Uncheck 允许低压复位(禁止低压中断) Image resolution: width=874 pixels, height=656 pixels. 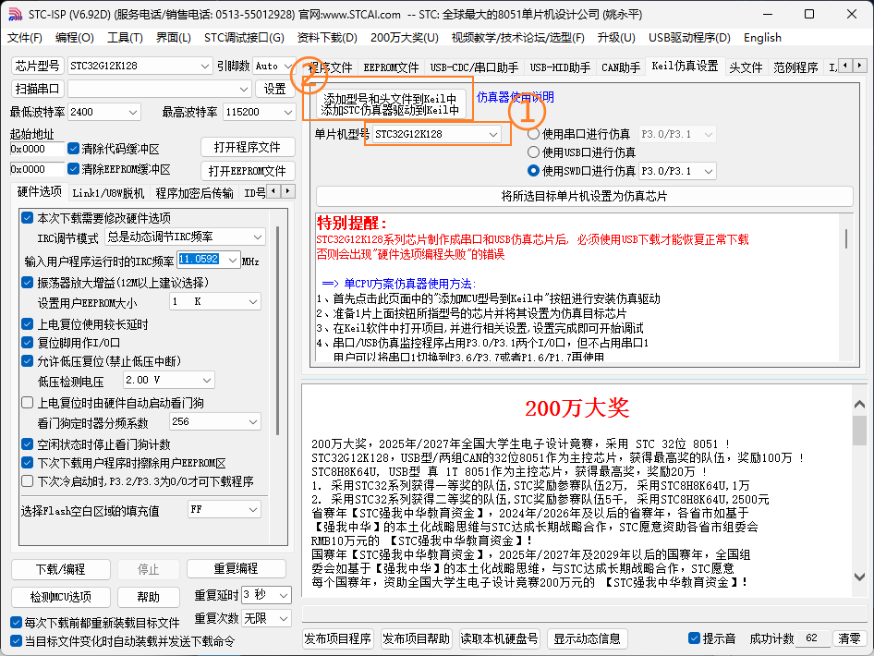pyautogui.click(x=27, y=360)
